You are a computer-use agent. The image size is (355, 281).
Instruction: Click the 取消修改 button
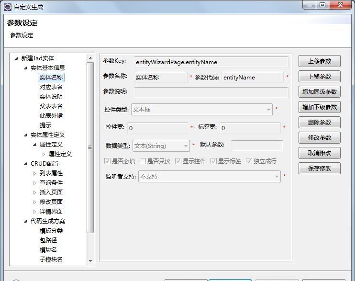(320, 153)
